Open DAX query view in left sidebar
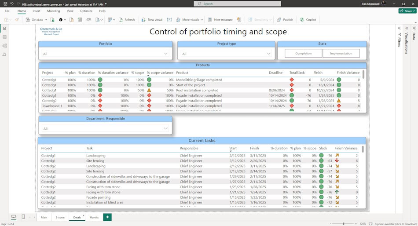 (4, 55)
